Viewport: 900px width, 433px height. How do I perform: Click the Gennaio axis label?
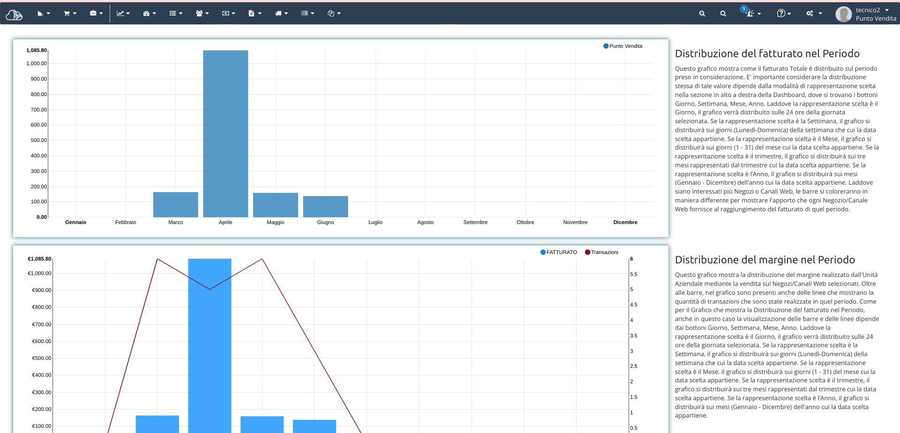[75, 222]
